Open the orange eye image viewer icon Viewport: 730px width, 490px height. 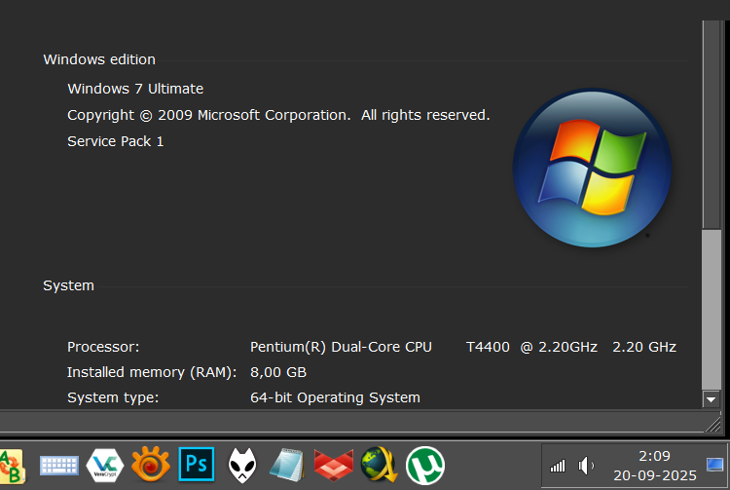150,465
